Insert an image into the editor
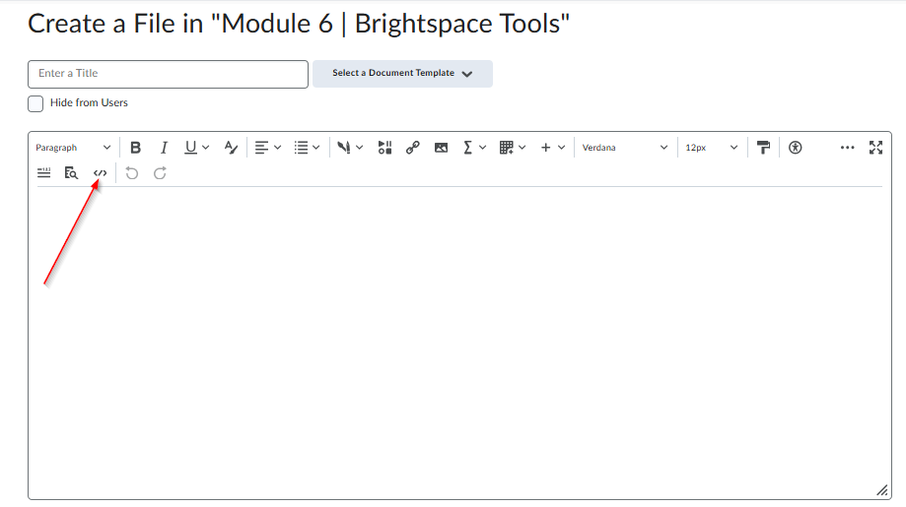 [x=441, y=148]
